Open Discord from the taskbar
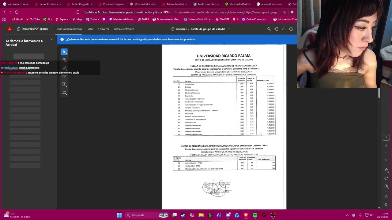This screenshot has width=392, height=220. (x=228, y=215)
